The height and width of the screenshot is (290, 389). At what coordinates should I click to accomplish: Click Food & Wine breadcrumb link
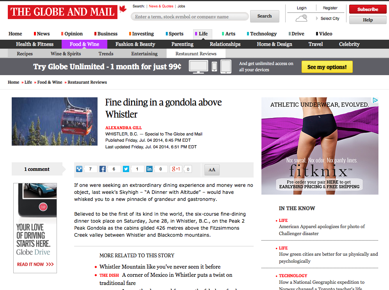(50, 82)
